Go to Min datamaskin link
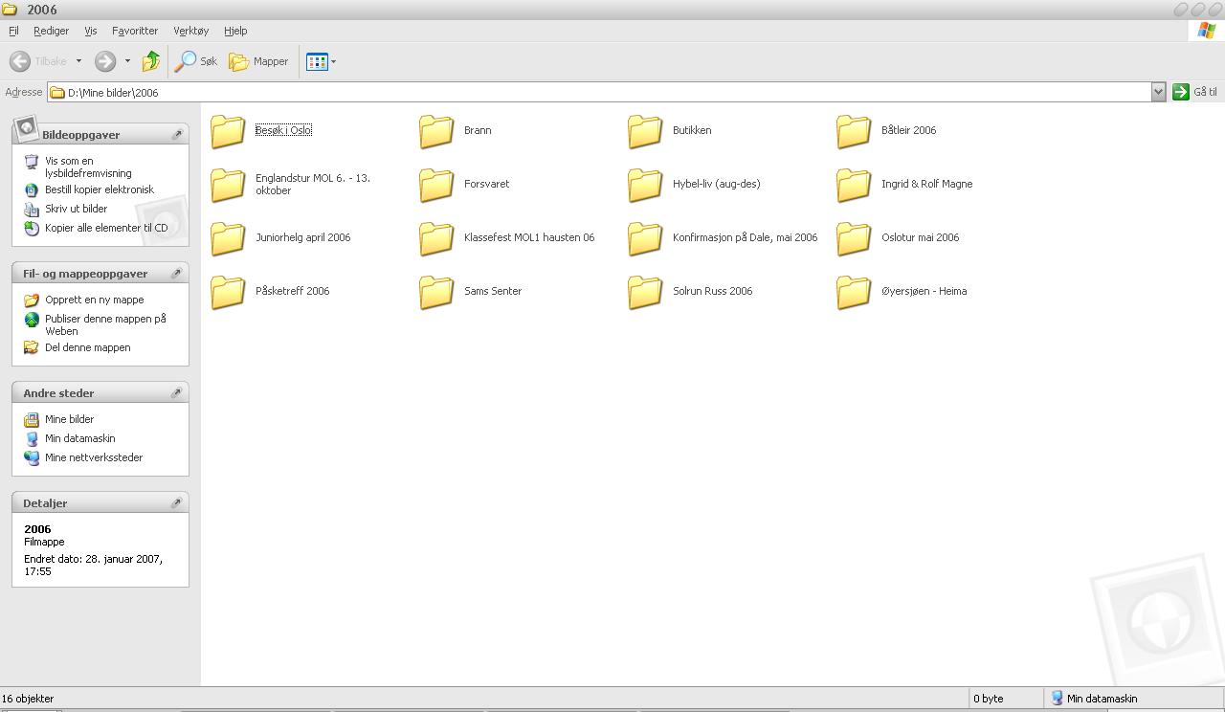The image size is (1225, 712). (x=79, y=438)
